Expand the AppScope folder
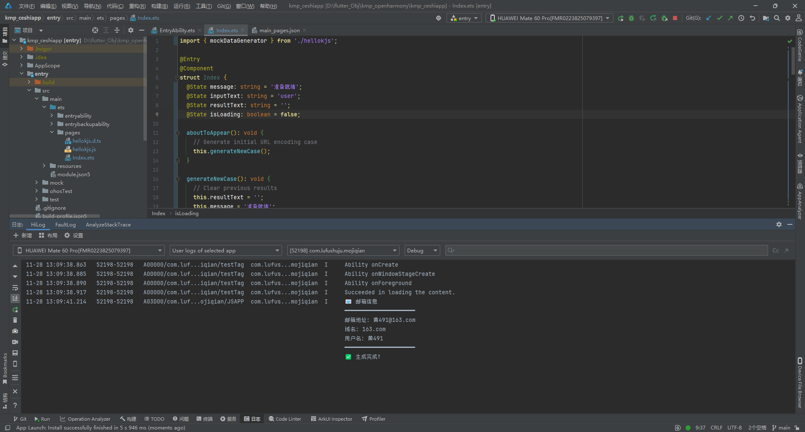Viewport: 805px width, 432px height. (x=21, y=65)
